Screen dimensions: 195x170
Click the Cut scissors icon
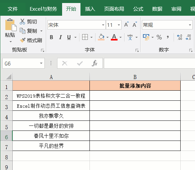[x=22, y=21]
